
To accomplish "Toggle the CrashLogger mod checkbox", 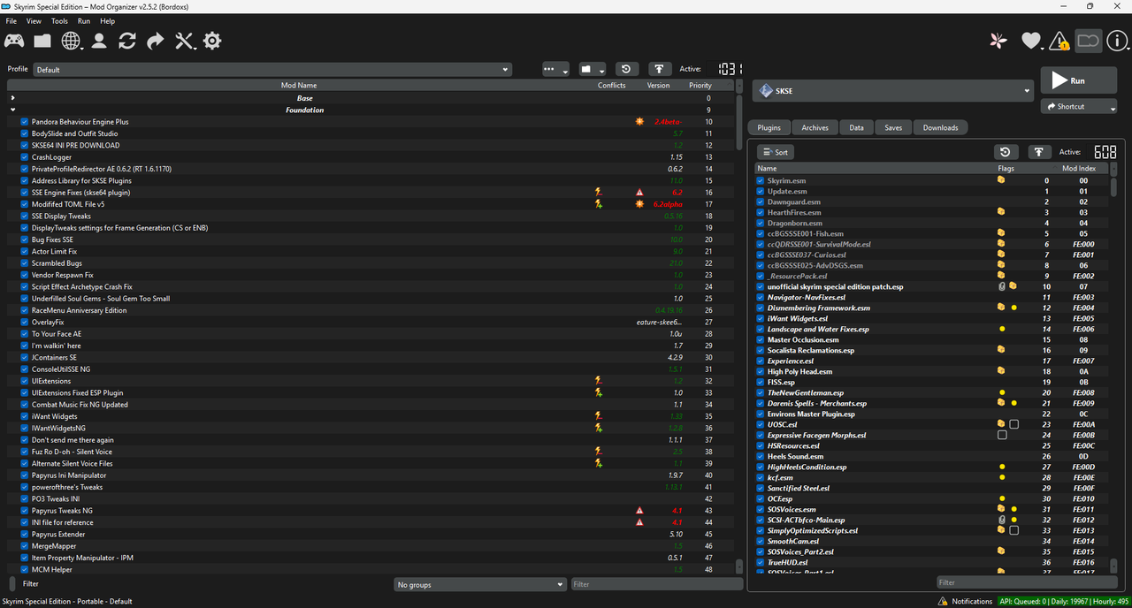I will 25,157.
